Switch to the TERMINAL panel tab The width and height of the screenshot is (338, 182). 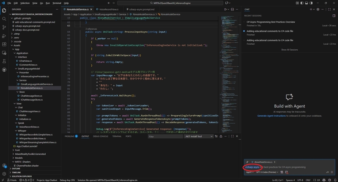[117, 136]
